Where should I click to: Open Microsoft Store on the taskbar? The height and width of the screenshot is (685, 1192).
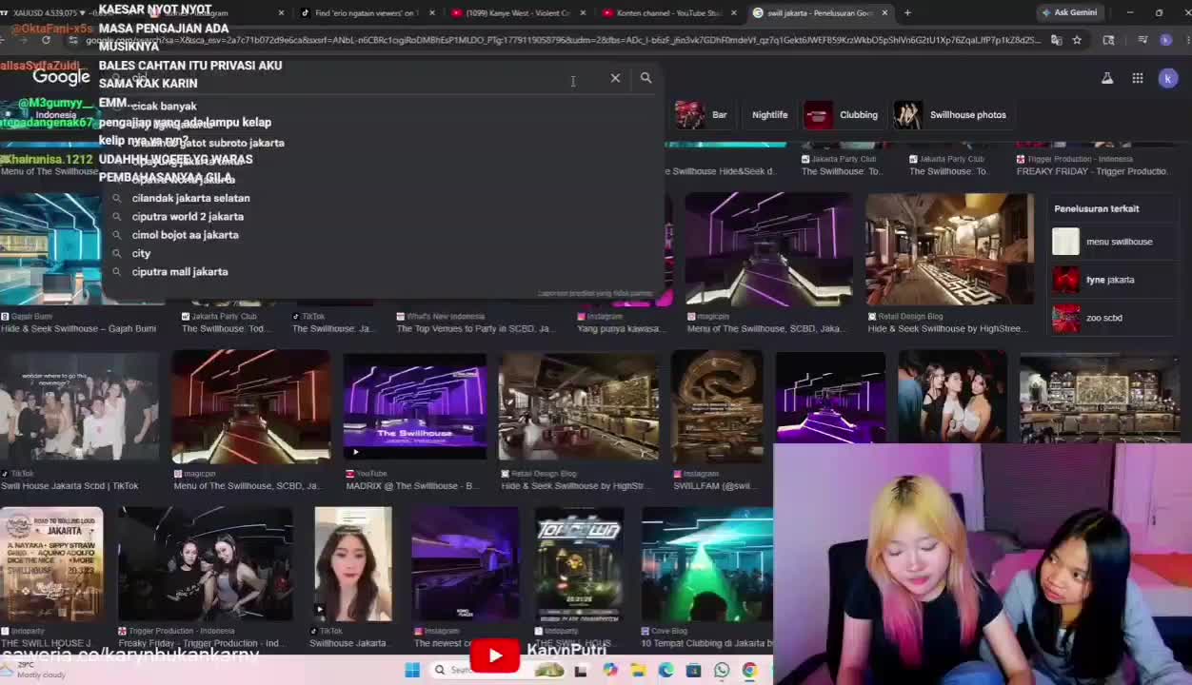tap(693, 670)
